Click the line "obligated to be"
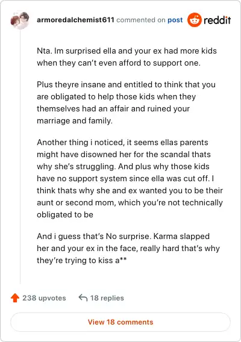Viewport: 241px width, 342px height. tap(65, 214)
